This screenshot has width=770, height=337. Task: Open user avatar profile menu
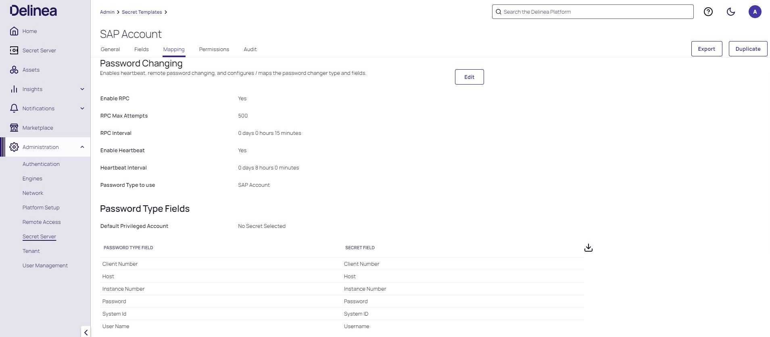[x=755, y=12]
